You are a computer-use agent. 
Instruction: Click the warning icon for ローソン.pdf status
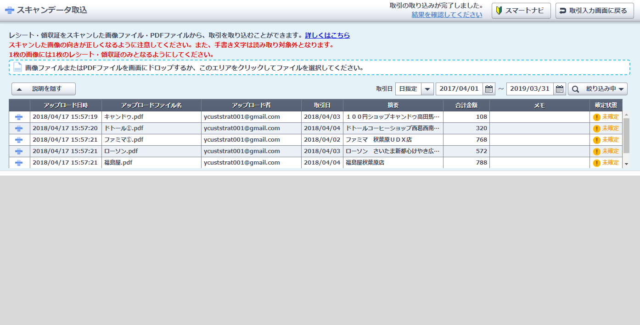pyautogui.click(x=597, y=151)
